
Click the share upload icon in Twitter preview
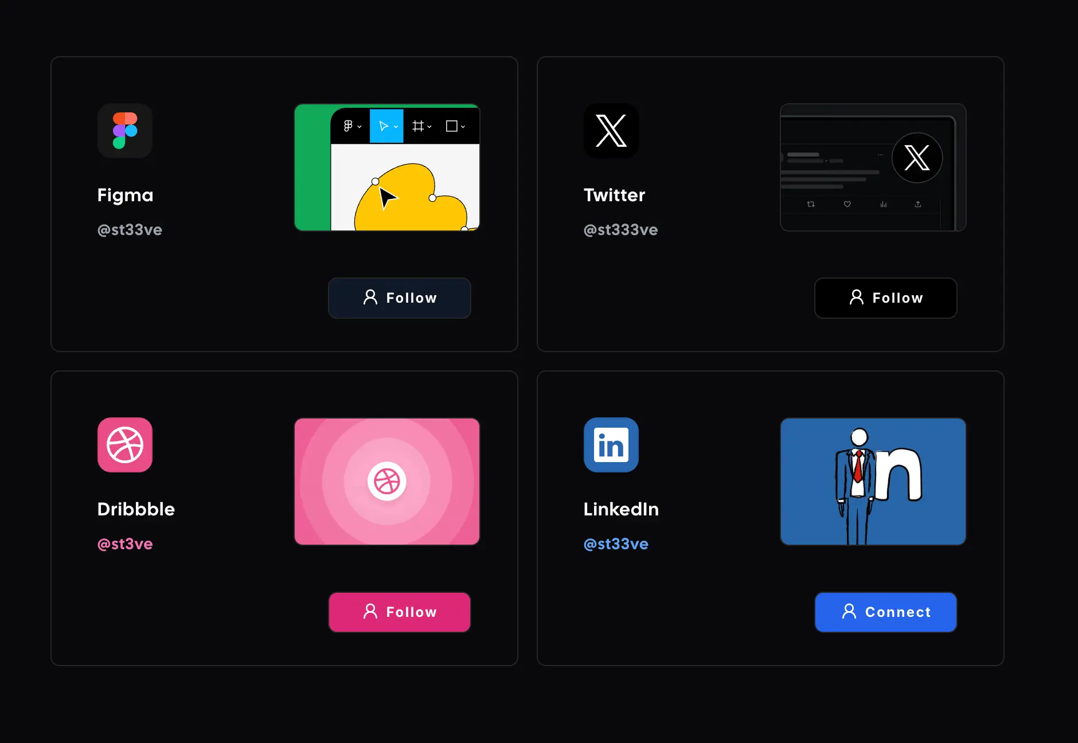918,204
